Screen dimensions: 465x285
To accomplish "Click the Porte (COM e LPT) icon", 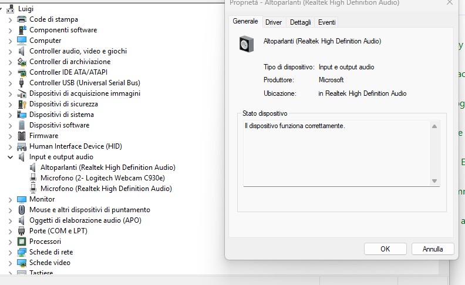I will [x=21, y=231].
